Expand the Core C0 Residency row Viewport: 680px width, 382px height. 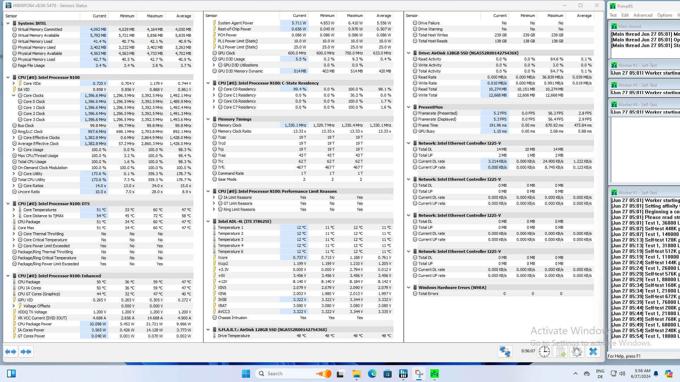click(x=214, y=89)
